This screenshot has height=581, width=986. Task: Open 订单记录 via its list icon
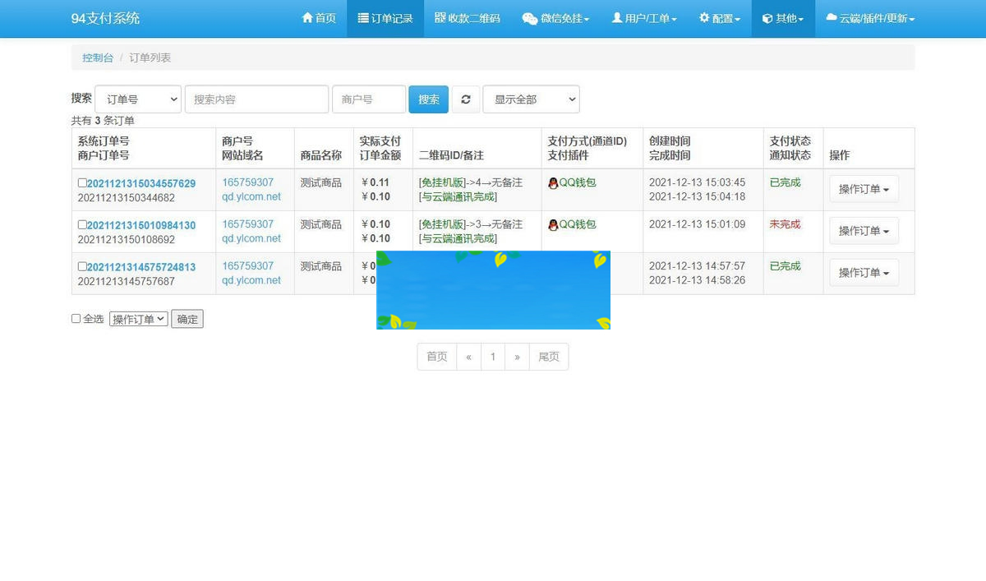(364, 18)
